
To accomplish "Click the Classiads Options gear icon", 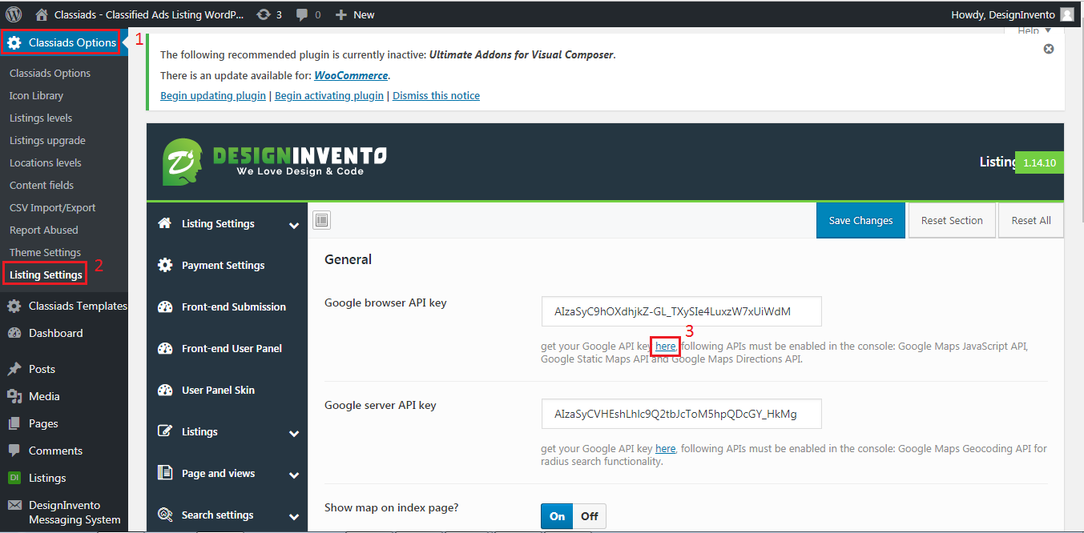I will [x=14, y=42].
